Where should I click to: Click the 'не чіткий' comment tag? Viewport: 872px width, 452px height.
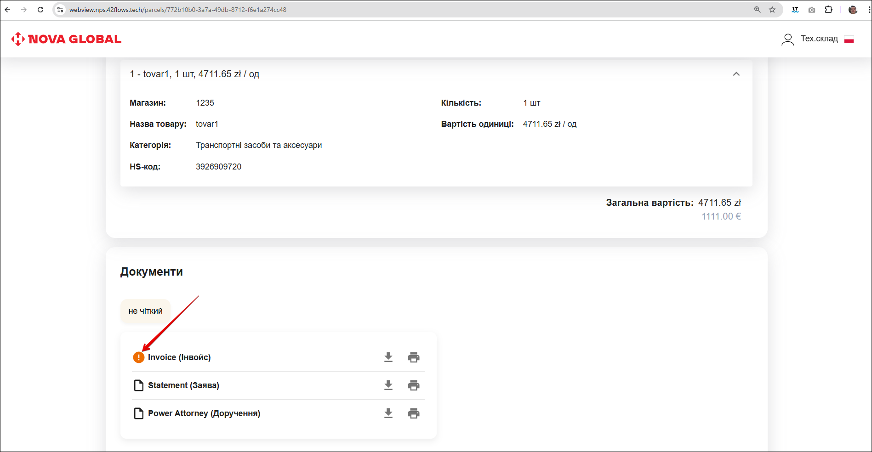[x=145, y=311]
